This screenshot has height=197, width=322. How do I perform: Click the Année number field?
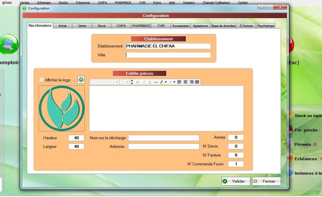236,137
